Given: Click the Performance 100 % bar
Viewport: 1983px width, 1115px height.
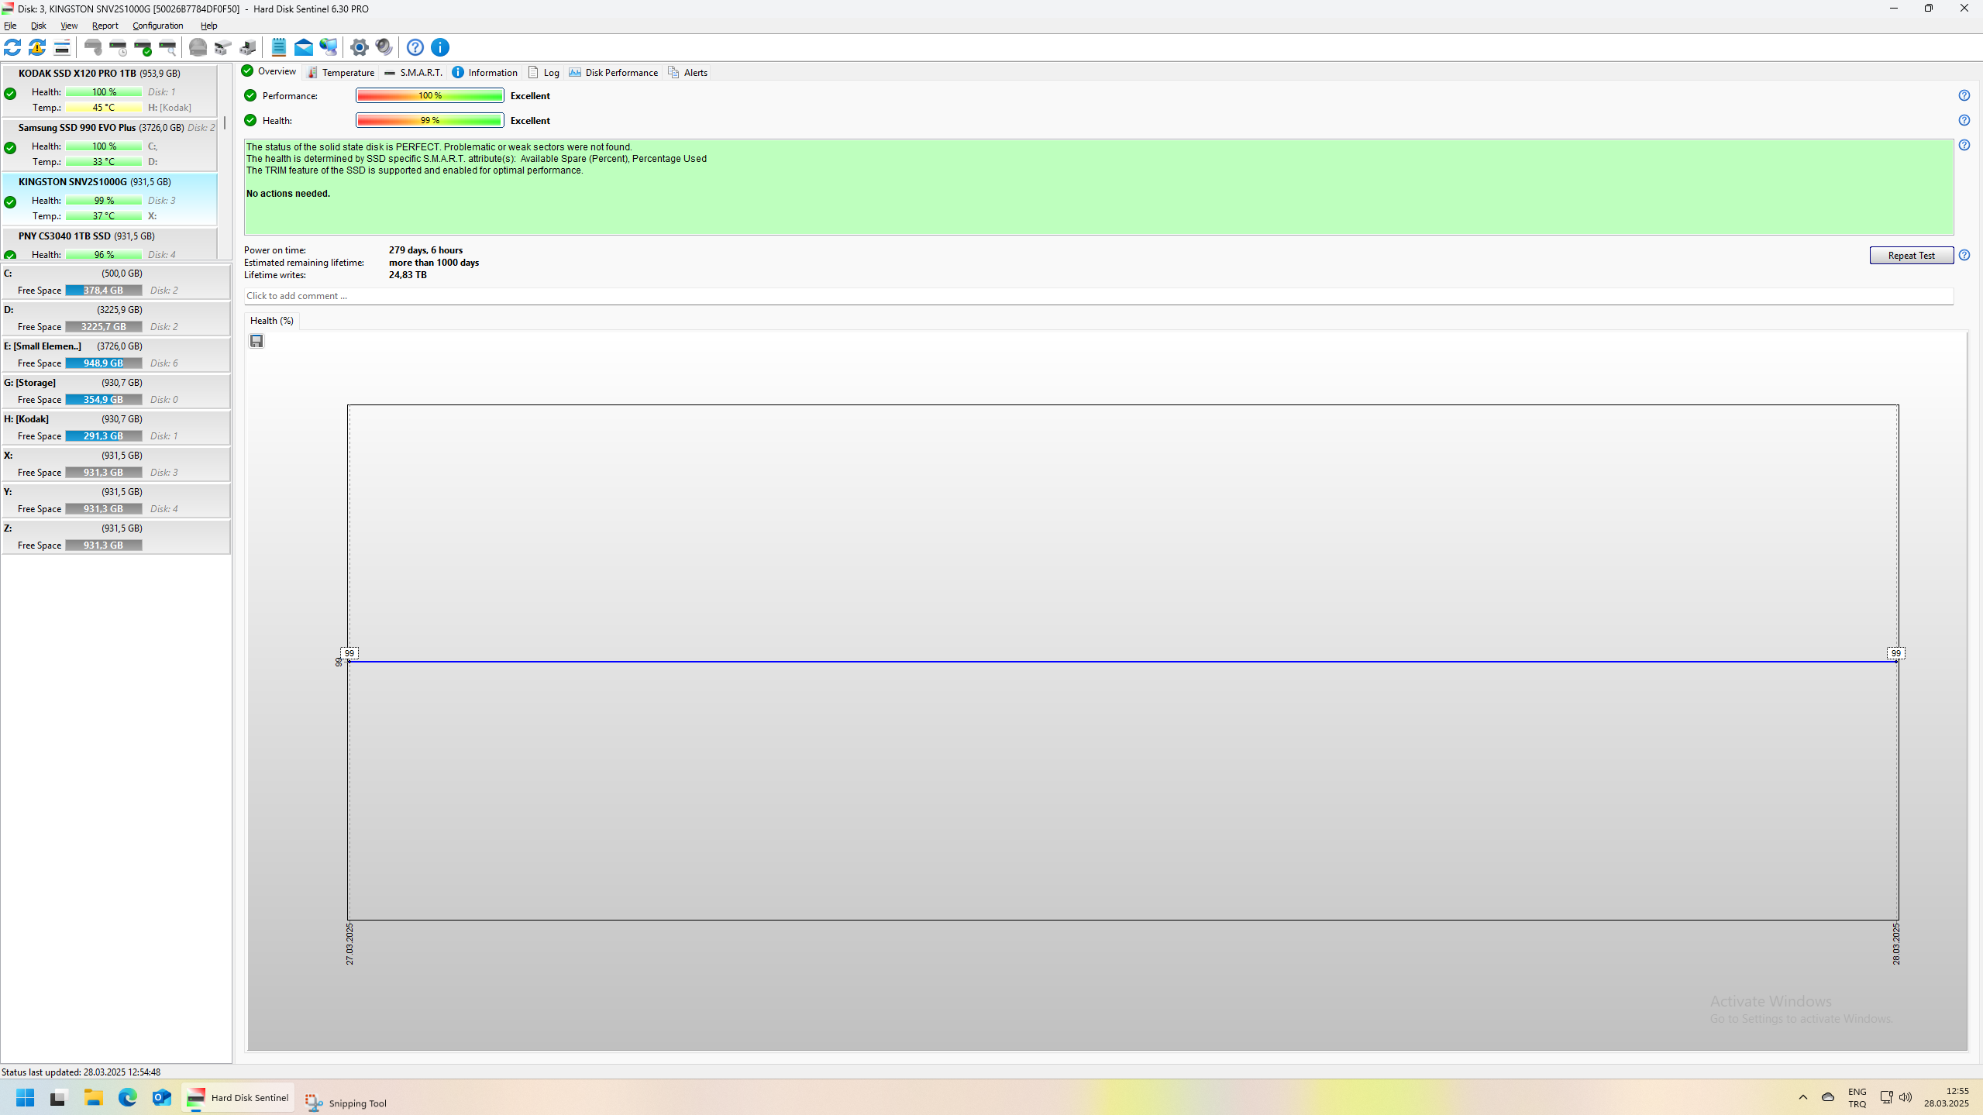Looking at the screenshot, I should tap(430, 95).
